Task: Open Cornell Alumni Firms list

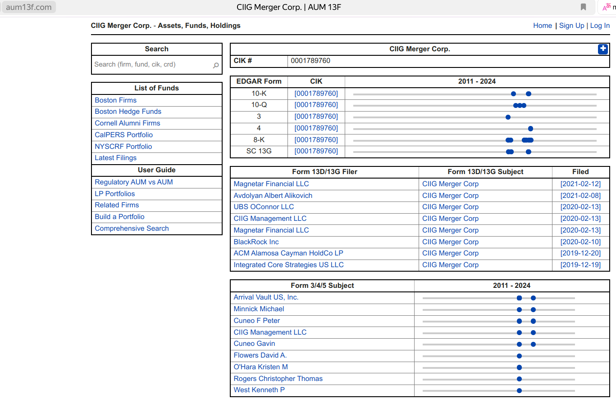Action: pyautogui.click(x=128, y=123)
